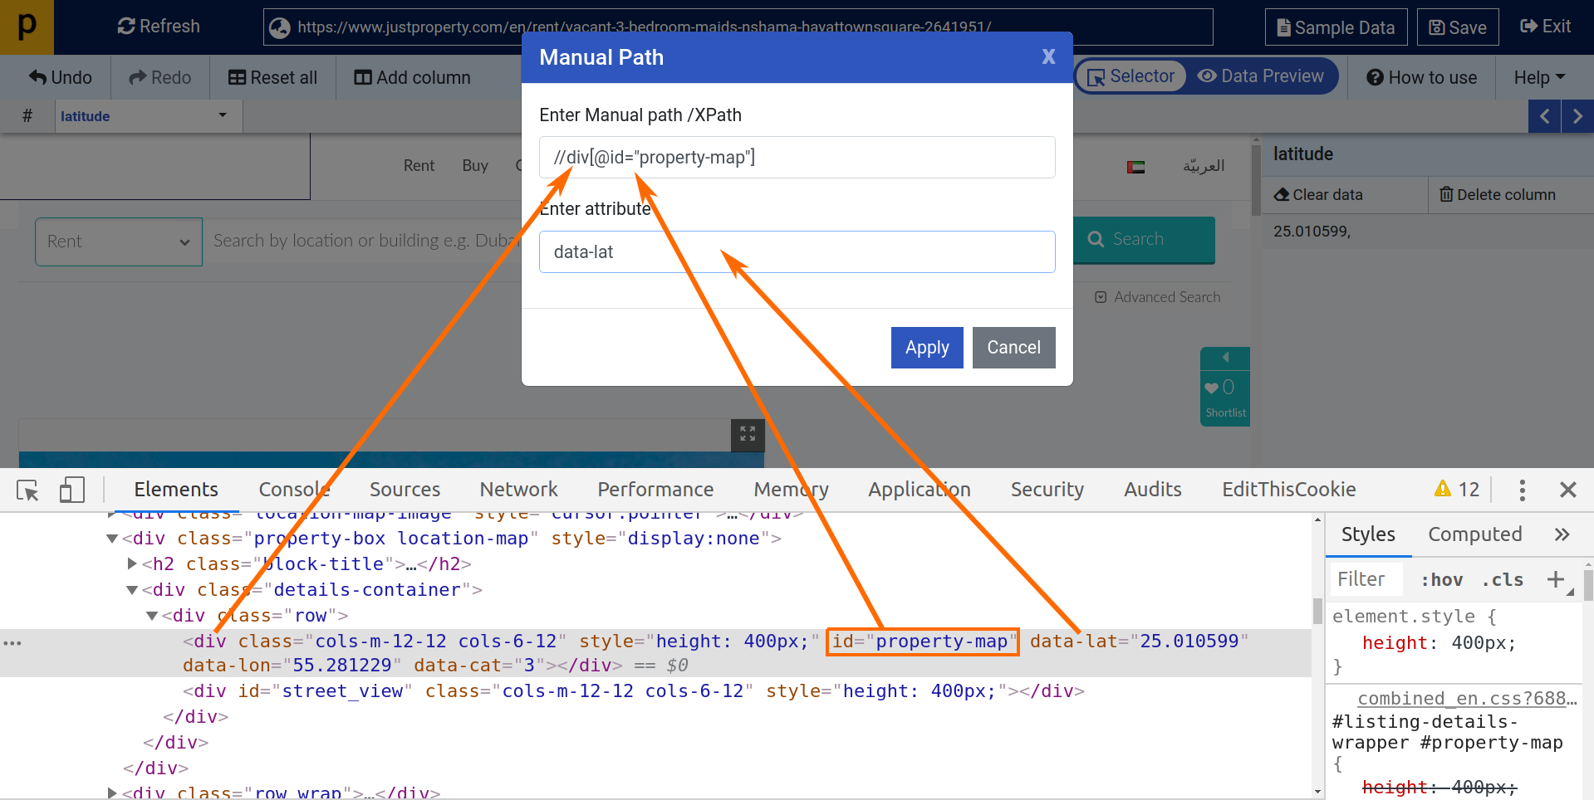Expand the Help menu dropdown
Image resolution: width=1594 pixels, height=800 pixels.
tap(1538, 77)
